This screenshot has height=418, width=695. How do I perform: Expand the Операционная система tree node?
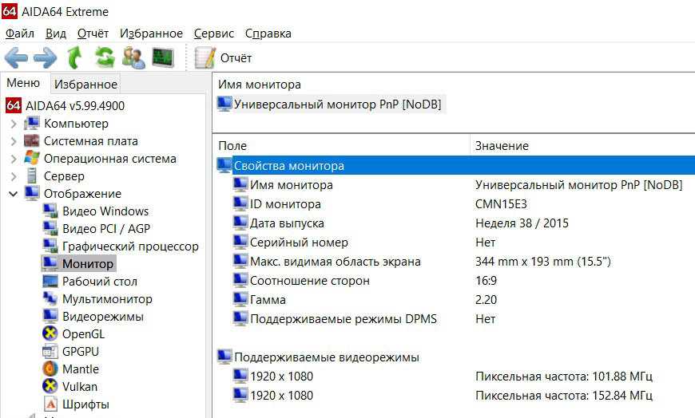[14, 159]
